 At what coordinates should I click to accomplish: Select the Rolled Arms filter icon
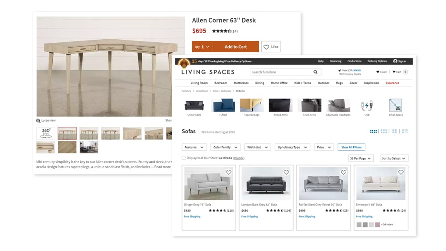point(281,106)
